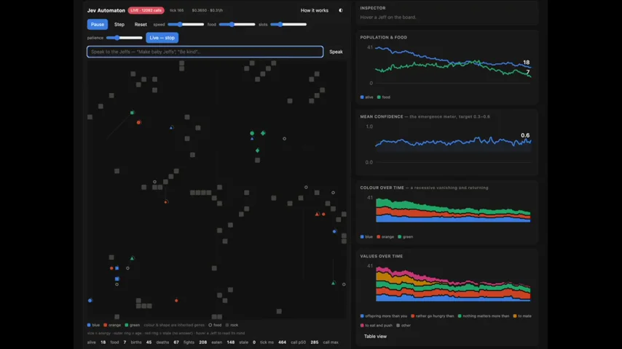The image size is (622, 349).
Task: Focus the 'Speak to the Jeffs' input field
Action: click(x=205, y=52)
